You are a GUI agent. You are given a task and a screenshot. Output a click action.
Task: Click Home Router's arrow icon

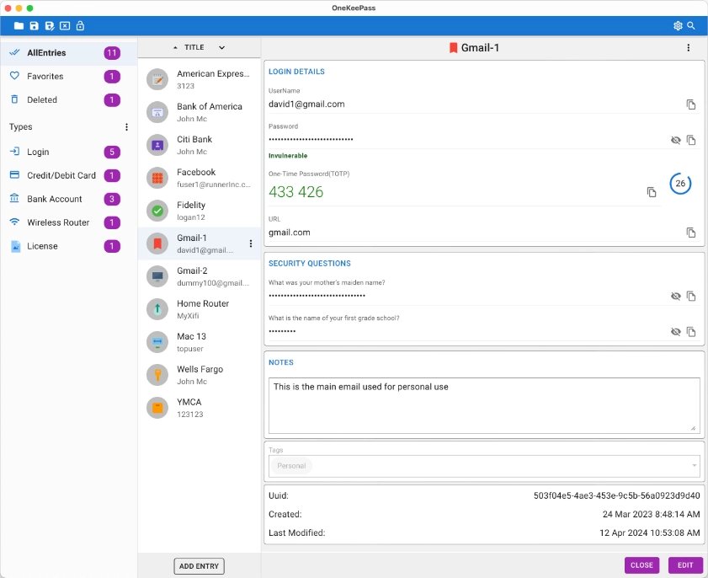[157, 309]
